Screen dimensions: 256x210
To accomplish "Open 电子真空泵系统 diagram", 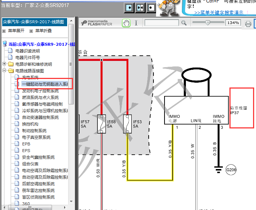I will [36, 137].
